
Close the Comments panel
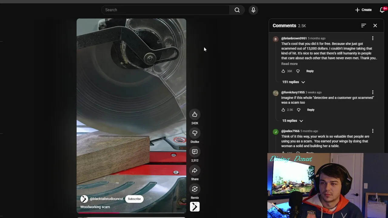[x=375, y=26]
